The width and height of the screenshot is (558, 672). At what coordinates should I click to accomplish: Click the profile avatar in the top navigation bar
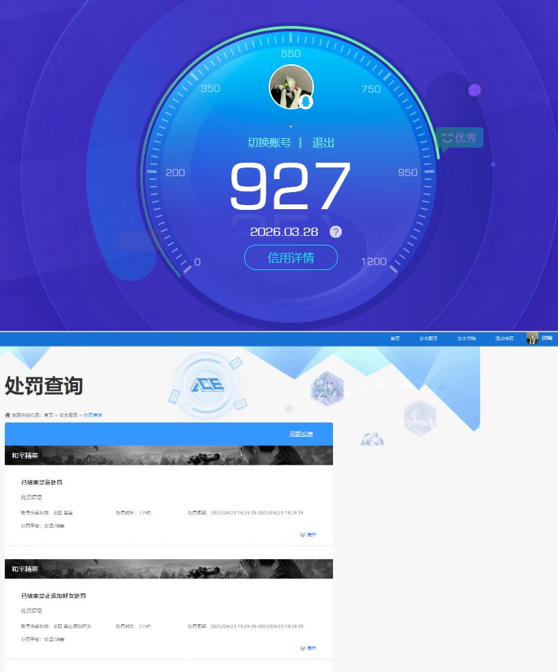coord(532,338)
